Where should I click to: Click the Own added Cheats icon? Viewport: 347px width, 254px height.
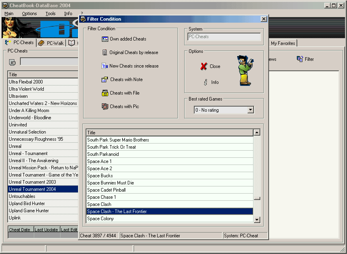(x=105, y=39)
